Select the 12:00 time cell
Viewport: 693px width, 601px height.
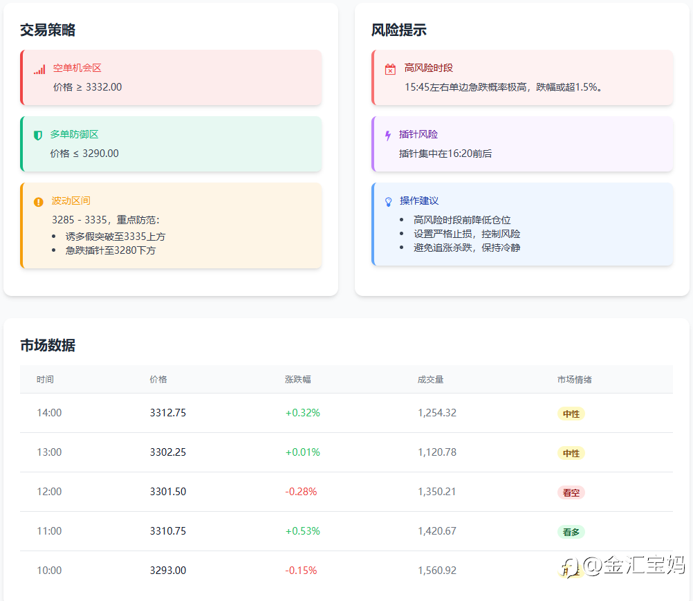click(x=49, y=492)
